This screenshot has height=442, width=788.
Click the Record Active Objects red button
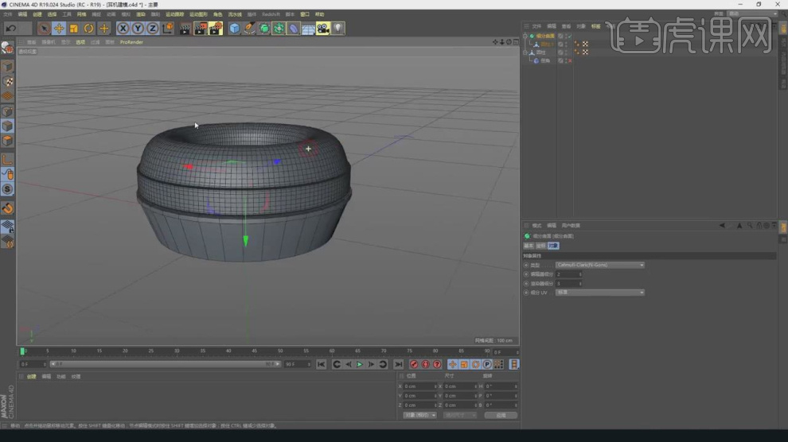[x=414, y=364]
